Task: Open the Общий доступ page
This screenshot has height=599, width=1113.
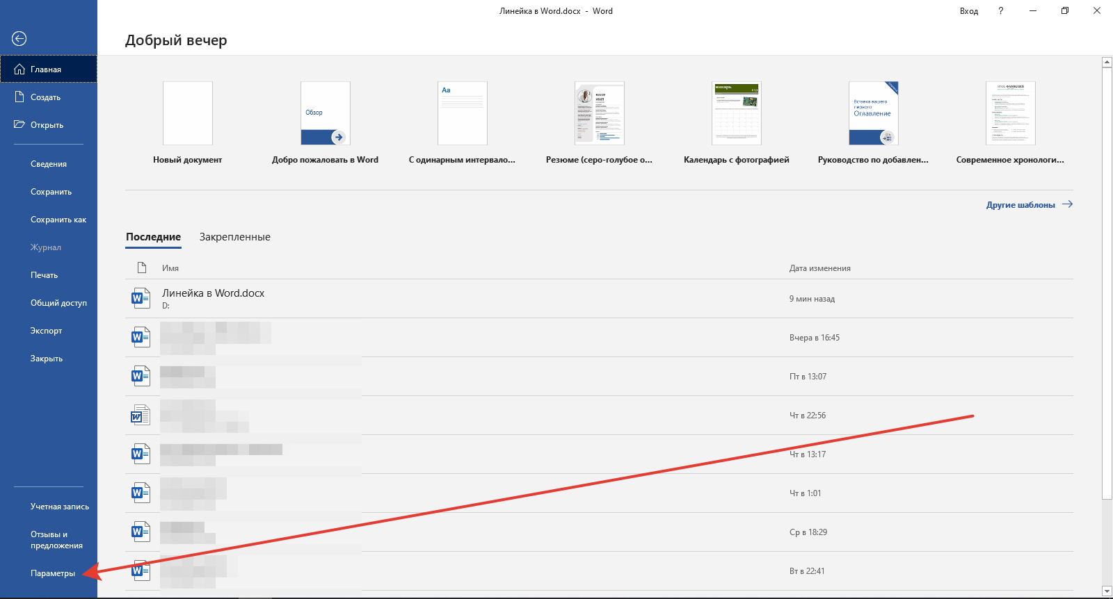Action: (49, 303)
